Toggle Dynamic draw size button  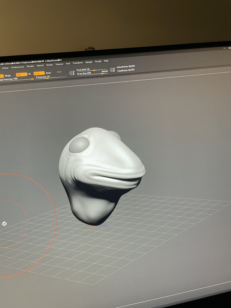coord(105,71)
